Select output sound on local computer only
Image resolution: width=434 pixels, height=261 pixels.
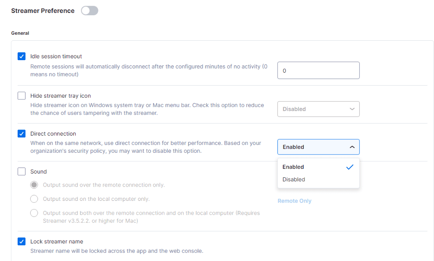(34, 199)
